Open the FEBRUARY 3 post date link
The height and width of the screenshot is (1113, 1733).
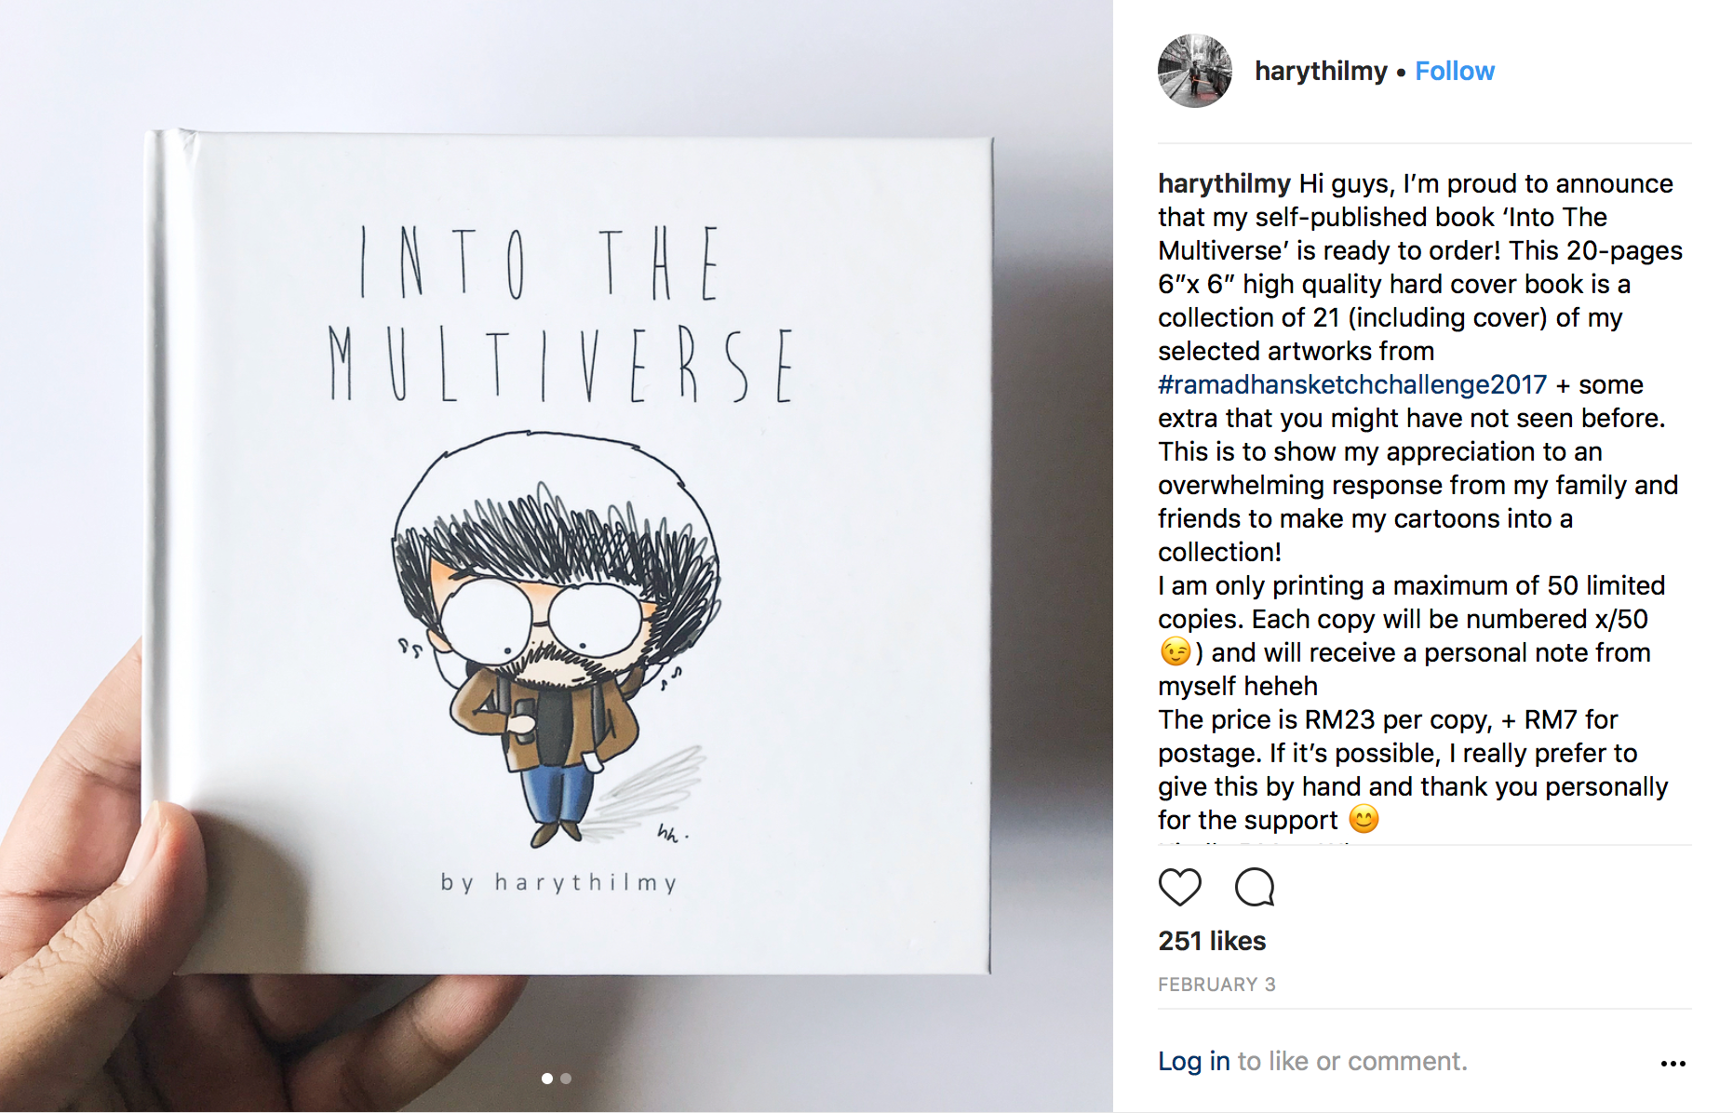pyautogui.click(x=1216, y=985)
